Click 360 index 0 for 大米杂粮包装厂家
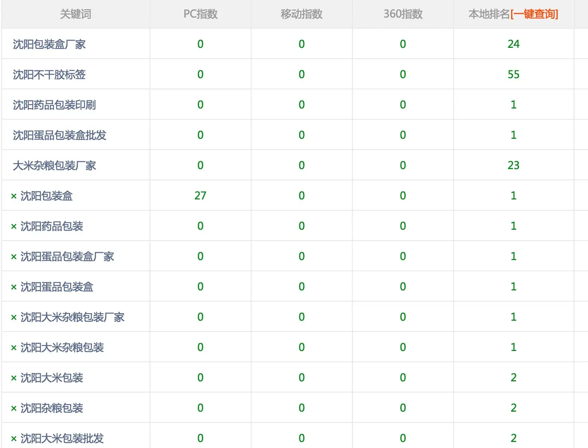588x448 pixels. click(x=403, y=165)
